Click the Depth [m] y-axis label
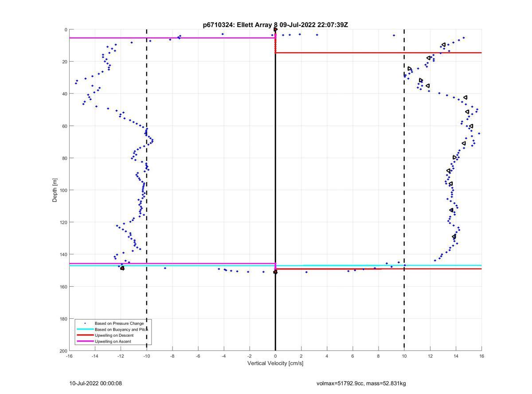The height and width of the screenshot is (394, 532). point(55,190)
